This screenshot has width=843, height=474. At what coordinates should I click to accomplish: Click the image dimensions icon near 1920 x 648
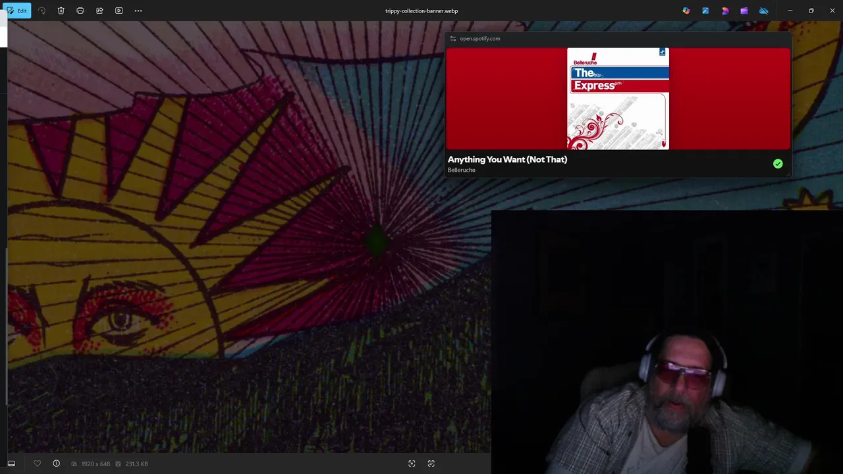pyautogui.click(x=74, y=464)
